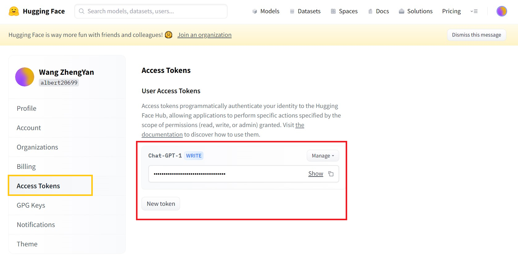Screen dimensions: 518x259
Task: Click the albert20699 username tag
Action: pos(59,82)
